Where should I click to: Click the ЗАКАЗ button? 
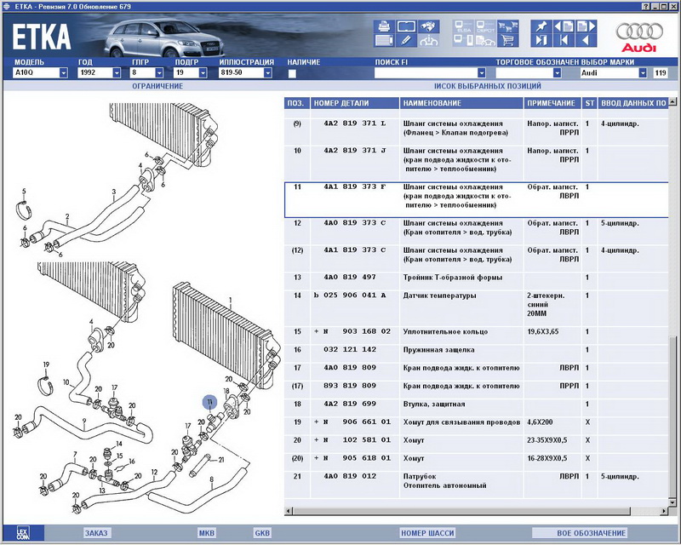96,533
